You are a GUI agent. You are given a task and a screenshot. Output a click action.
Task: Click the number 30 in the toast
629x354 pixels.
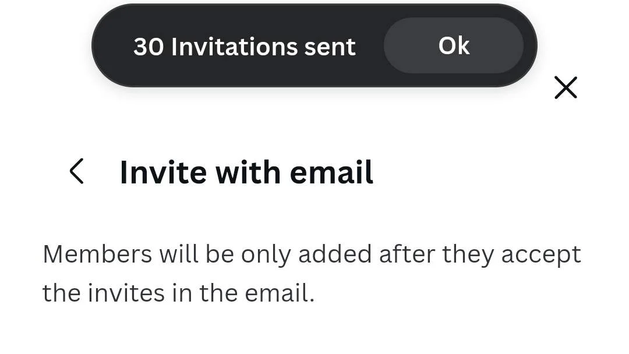tap(149, 47)
